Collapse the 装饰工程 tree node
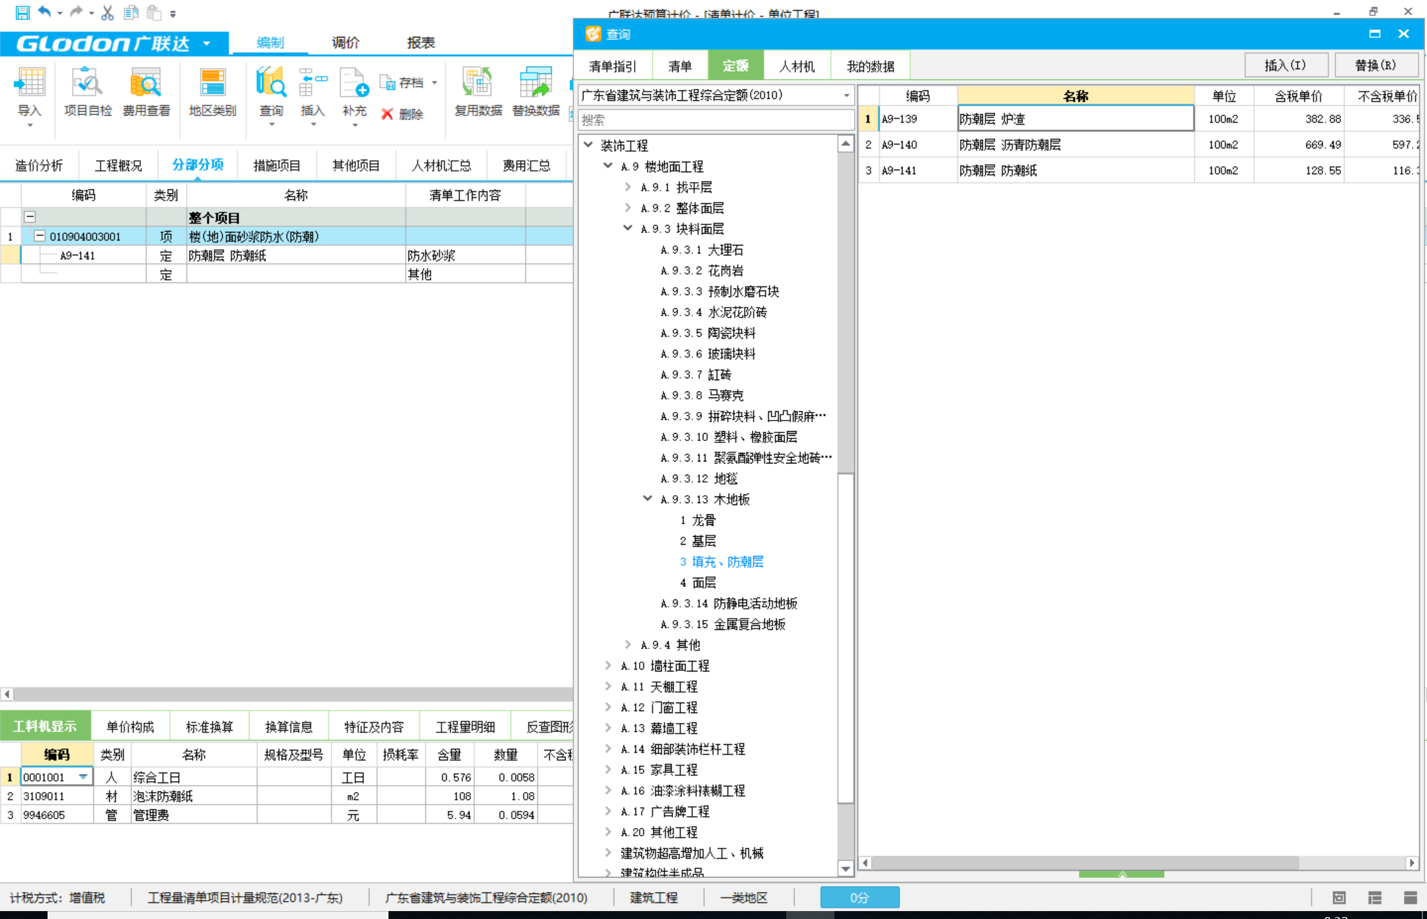Viewport: 1427px width, 919px height. [588, 145]
